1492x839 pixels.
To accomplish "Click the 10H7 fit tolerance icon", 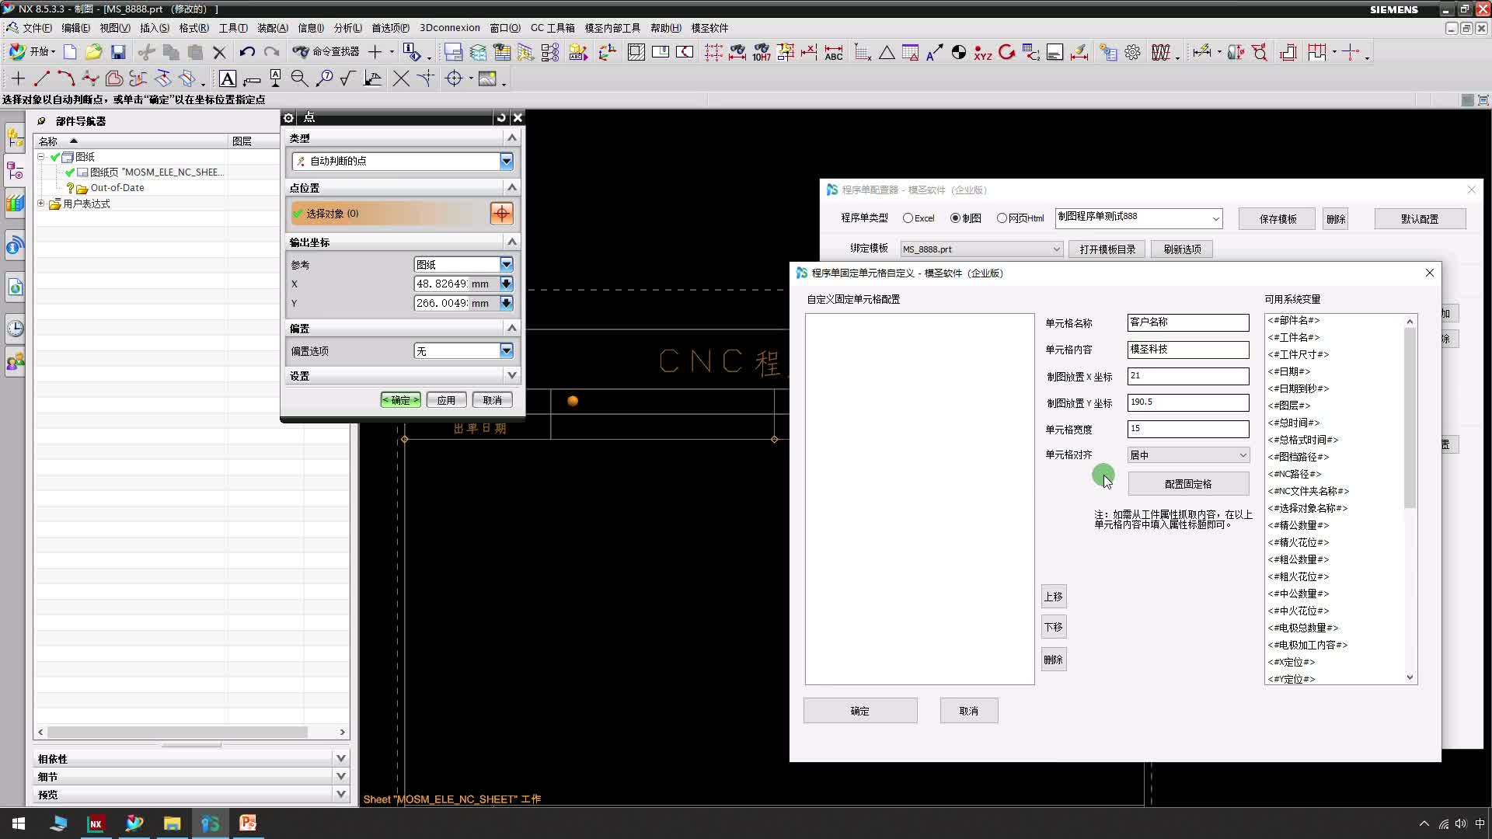I will [762, 52].
